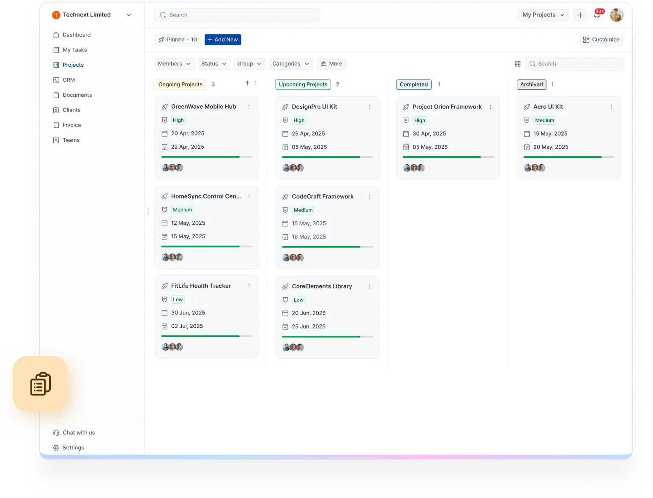Open the Group filter dropdown
The height and width of the screenshot is (498, 653).
(x=250, y=64)
